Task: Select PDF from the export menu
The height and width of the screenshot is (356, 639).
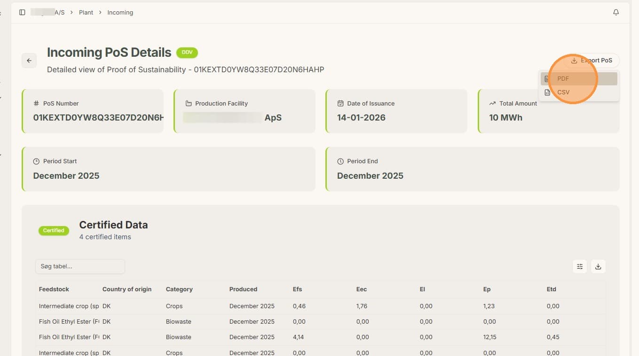Action: point(579,79)
